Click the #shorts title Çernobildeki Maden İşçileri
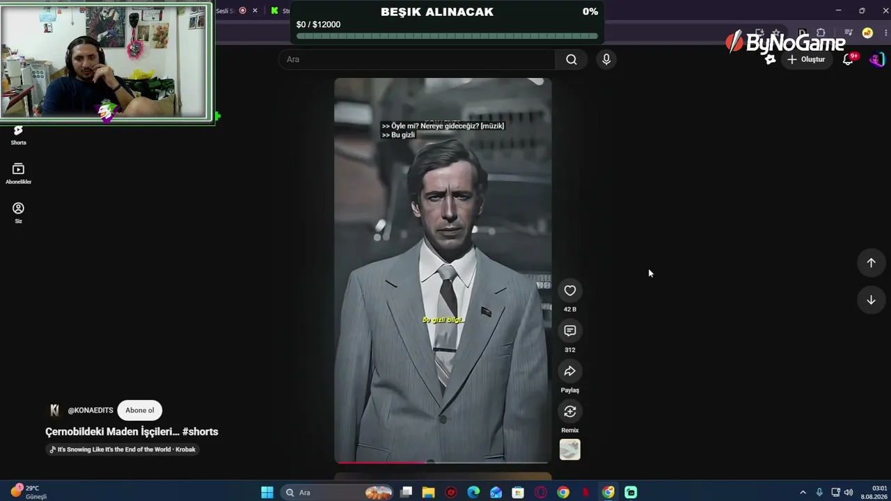The width and height of the screenshot is (891, 501). [132, 431]
